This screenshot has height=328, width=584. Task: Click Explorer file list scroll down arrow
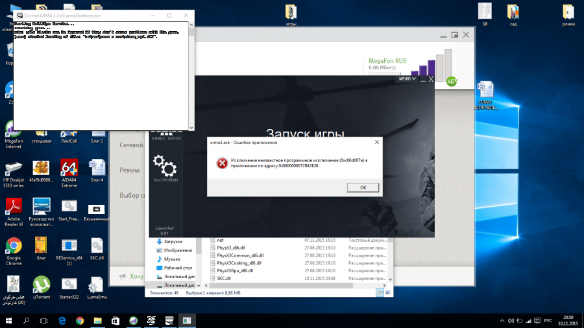pyautogui.click(x=390, y=279)
